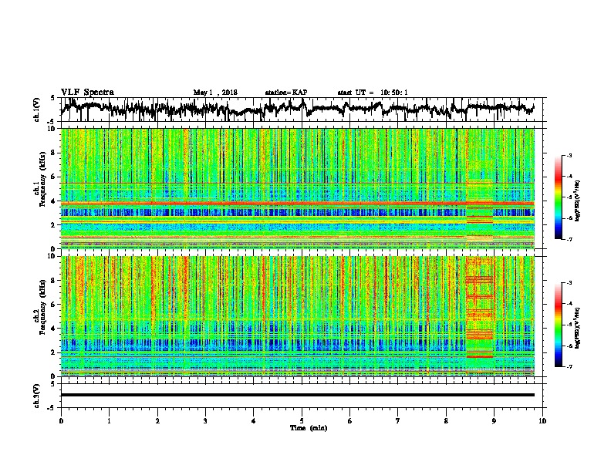Click the black ch.3 horizontal trace
Image resolution: width=611 pixels, height=472 pixels.
pyautogui.click(x=297, y=395)
